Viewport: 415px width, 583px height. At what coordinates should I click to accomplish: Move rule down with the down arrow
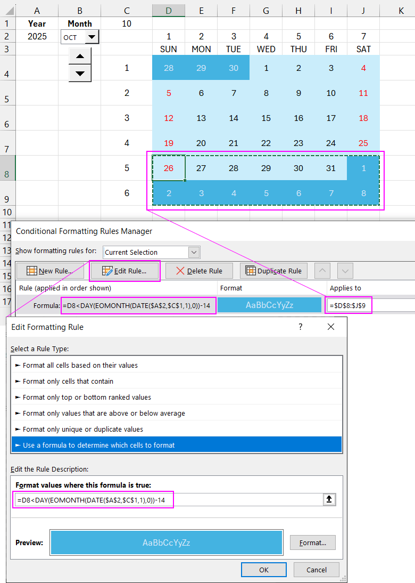[345, 271]
